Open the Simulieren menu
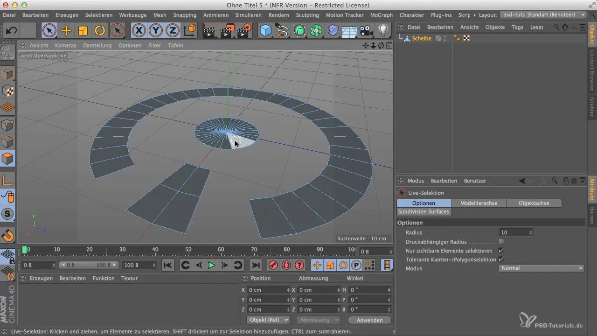 pyautogui.click(x=248, y=15)
